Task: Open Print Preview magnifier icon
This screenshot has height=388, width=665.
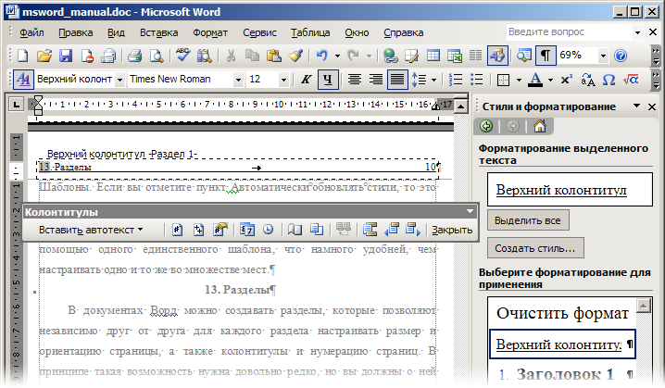Action: pos(157,56)
